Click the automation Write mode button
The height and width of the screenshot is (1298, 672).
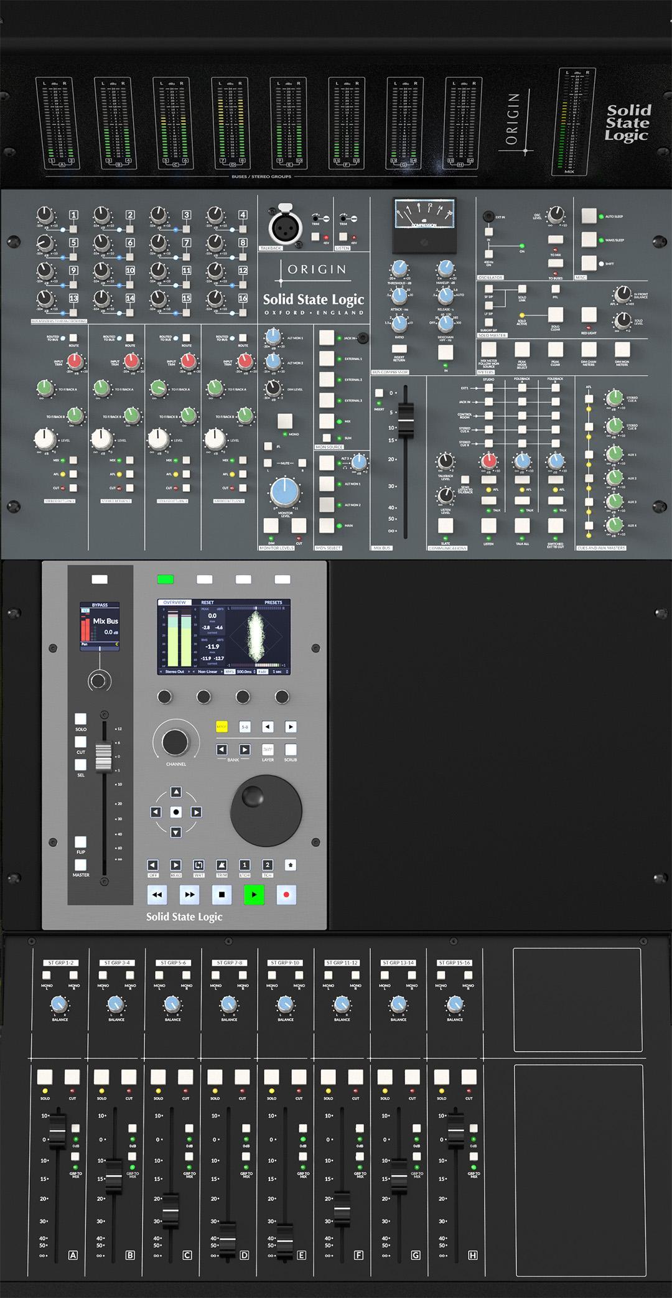pos(198,865)
